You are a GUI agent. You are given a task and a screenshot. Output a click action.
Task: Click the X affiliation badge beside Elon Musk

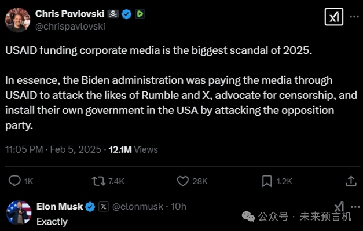click(104, 207)
